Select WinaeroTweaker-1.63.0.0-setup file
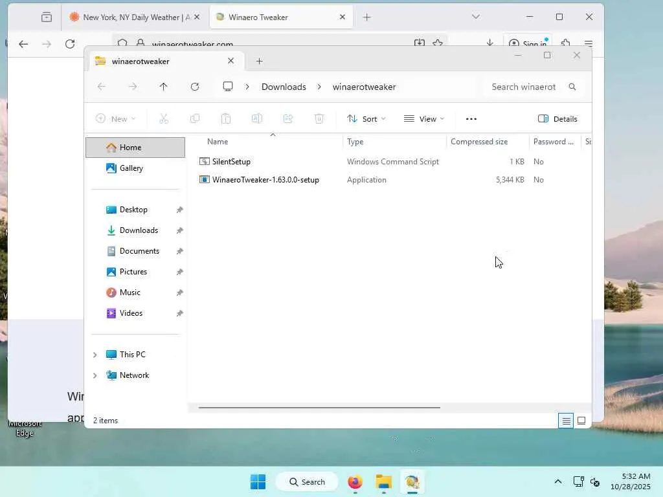Screen dimensions: 663x497 [265, 180]
